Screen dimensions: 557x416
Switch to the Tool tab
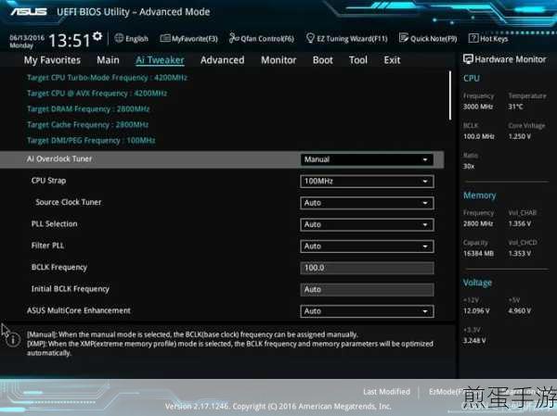(x=358, y=60)
